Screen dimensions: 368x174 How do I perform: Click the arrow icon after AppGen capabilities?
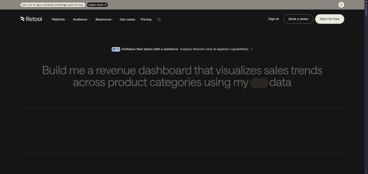point(252,50)
